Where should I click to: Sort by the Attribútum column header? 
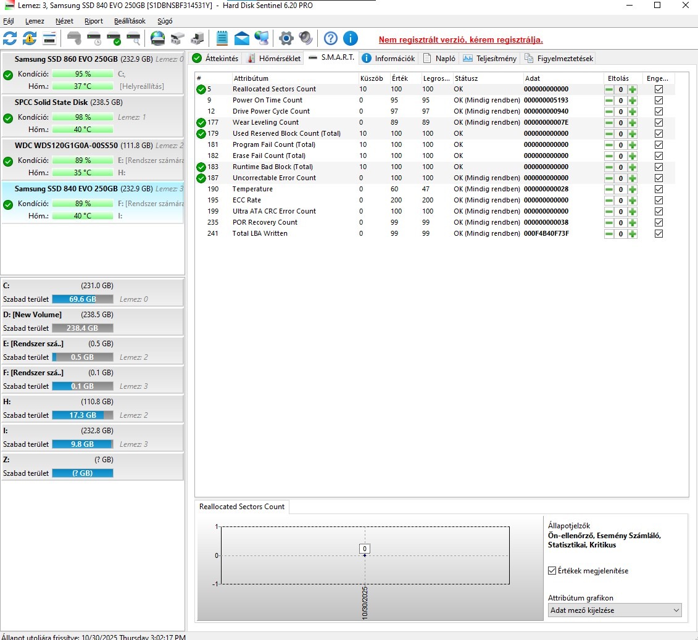tap(295, 78)
